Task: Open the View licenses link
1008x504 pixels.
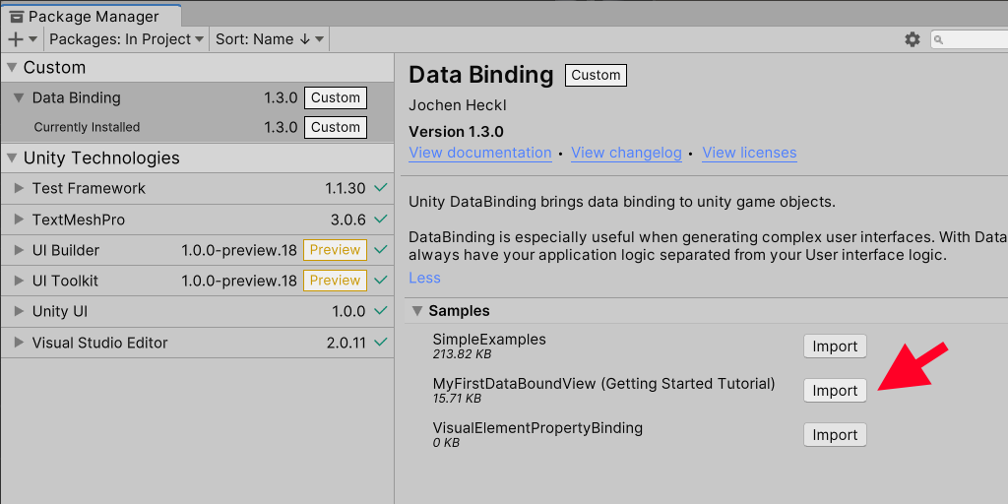Action: [x=749, y=153]
